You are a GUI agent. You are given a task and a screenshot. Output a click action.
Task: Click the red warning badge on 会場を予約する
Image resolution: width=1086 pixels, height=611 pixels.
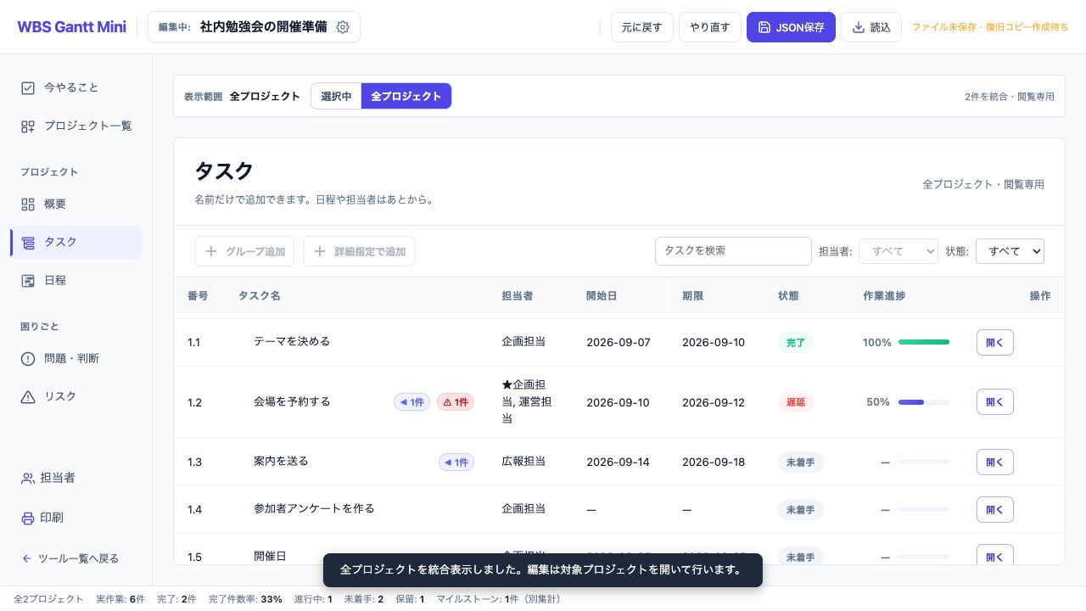(x=456, y=402)
